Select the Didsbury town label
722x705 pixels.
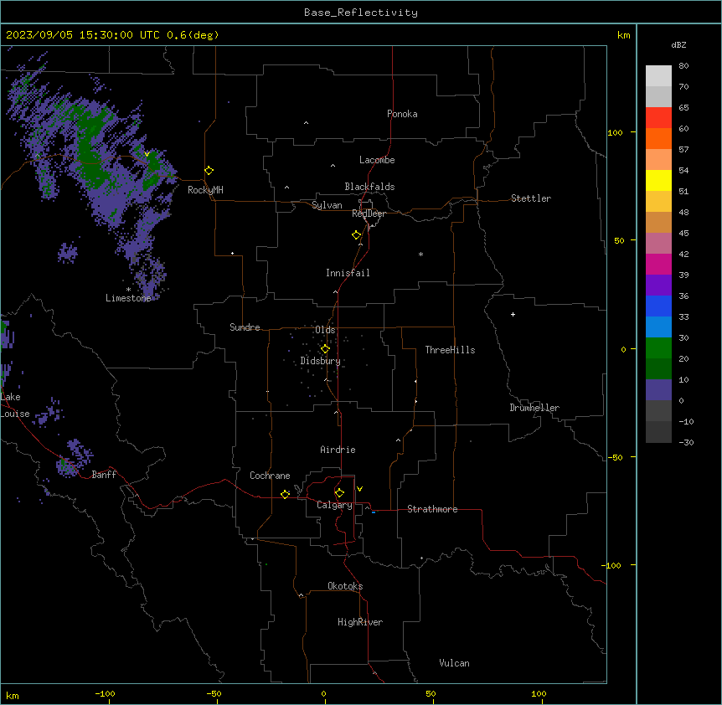(321, 361)
